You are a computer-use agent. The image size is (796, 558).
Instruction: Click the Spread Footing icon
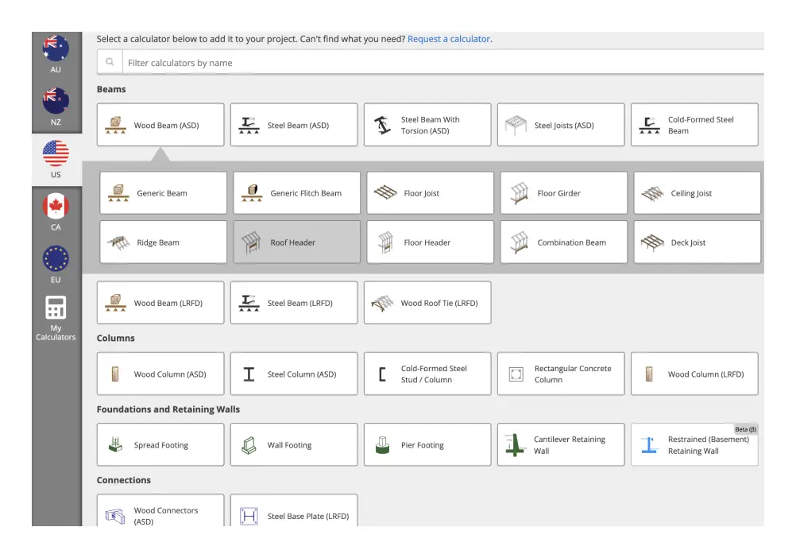pyautogui.click(x=116, y=445)
